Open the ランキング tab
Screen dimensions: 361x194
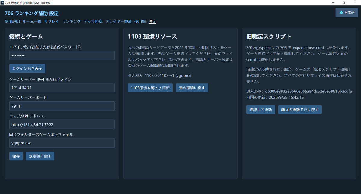72,22
